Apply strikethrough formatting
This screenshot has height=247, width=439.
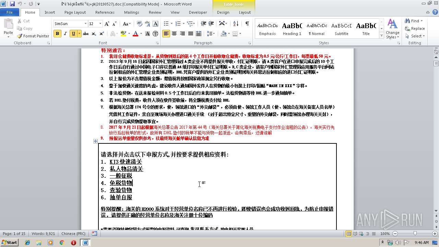[x=86, y=34]
